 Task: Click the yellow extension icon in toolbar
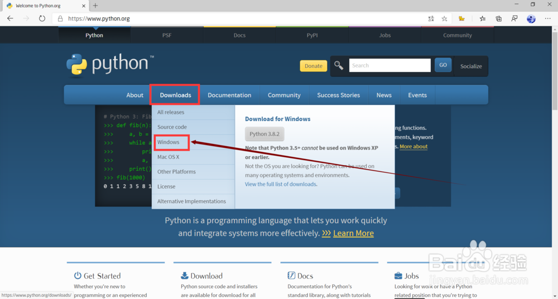pos(461,18)
